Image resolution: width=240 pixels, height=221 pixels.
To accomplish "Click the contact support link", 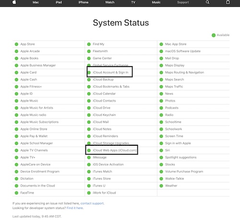I will coord(92,203).
